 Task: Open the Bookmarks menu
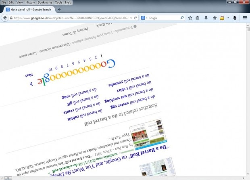(45, 2)
